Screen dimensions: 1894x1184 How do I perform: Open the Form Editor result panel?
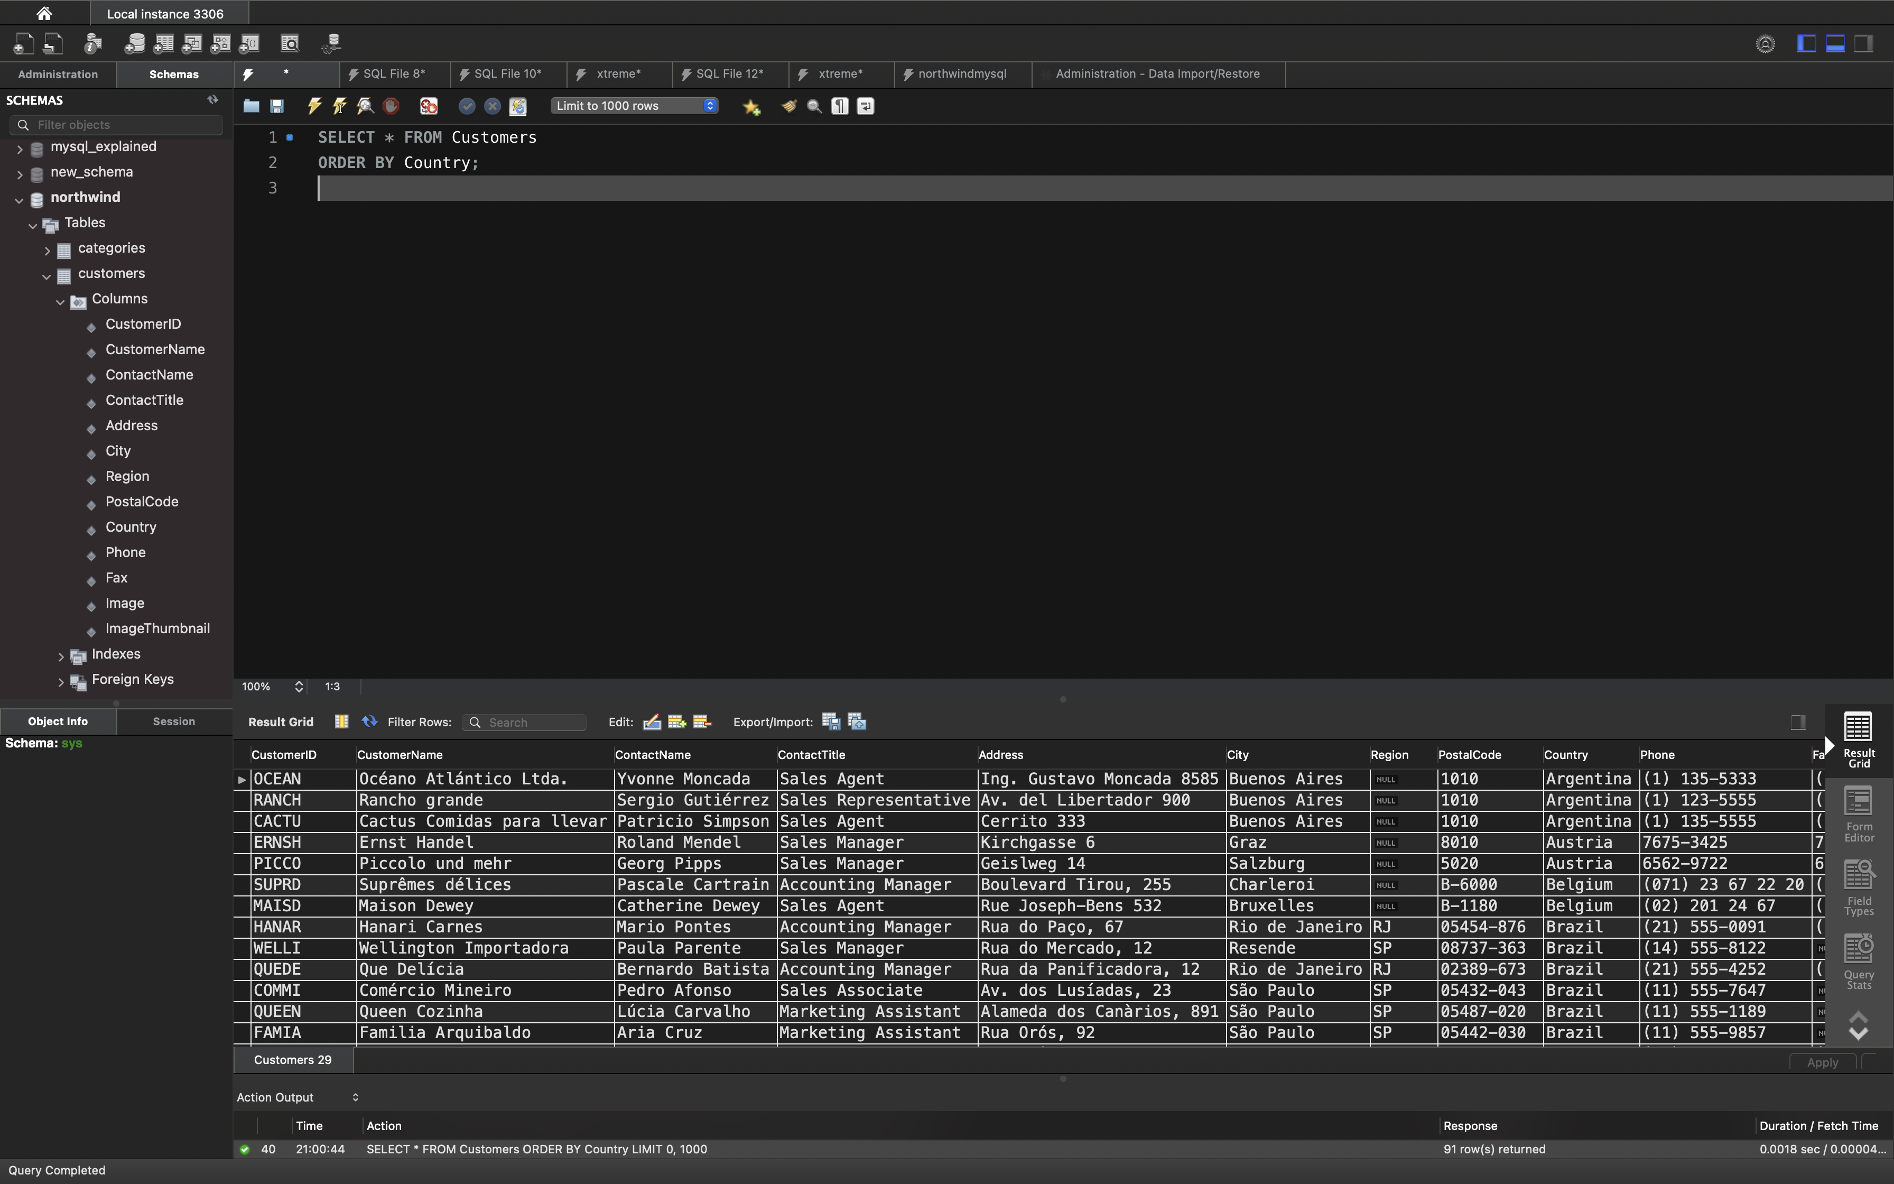[1858, 815]
